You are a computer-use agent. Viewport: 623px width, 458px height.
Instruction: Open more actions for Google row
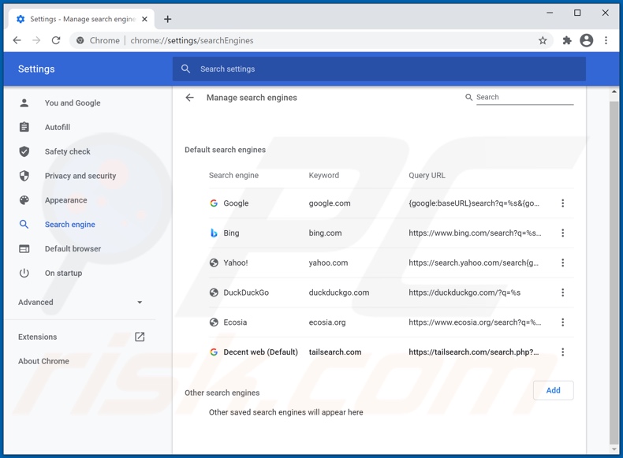pos(562,203)
